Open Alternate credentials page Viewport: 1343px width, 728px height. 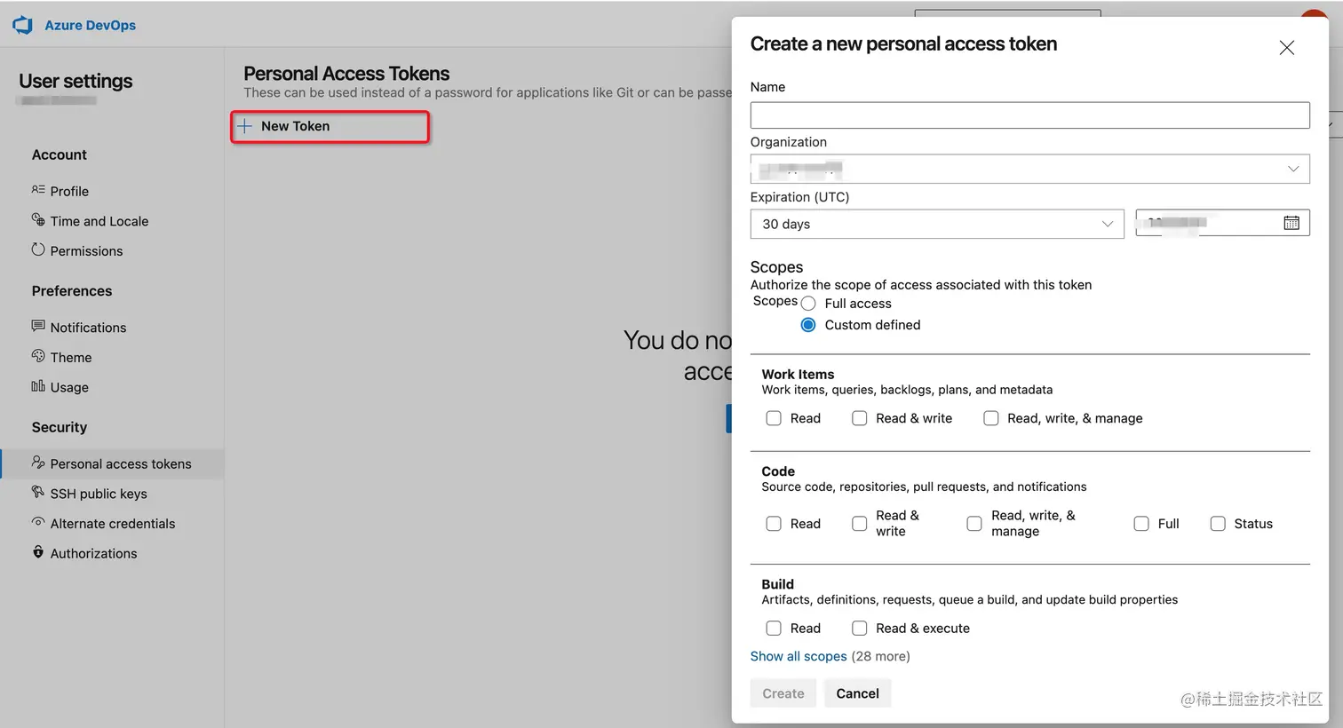(112, 524)
